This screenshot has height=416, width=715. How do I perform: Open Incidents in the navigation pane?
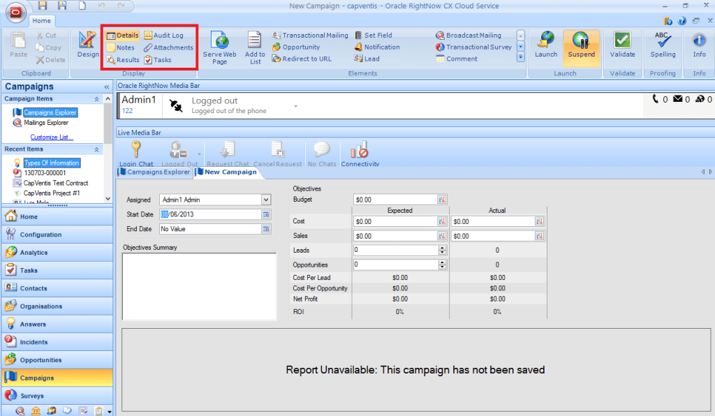click(x=34, y=342)
